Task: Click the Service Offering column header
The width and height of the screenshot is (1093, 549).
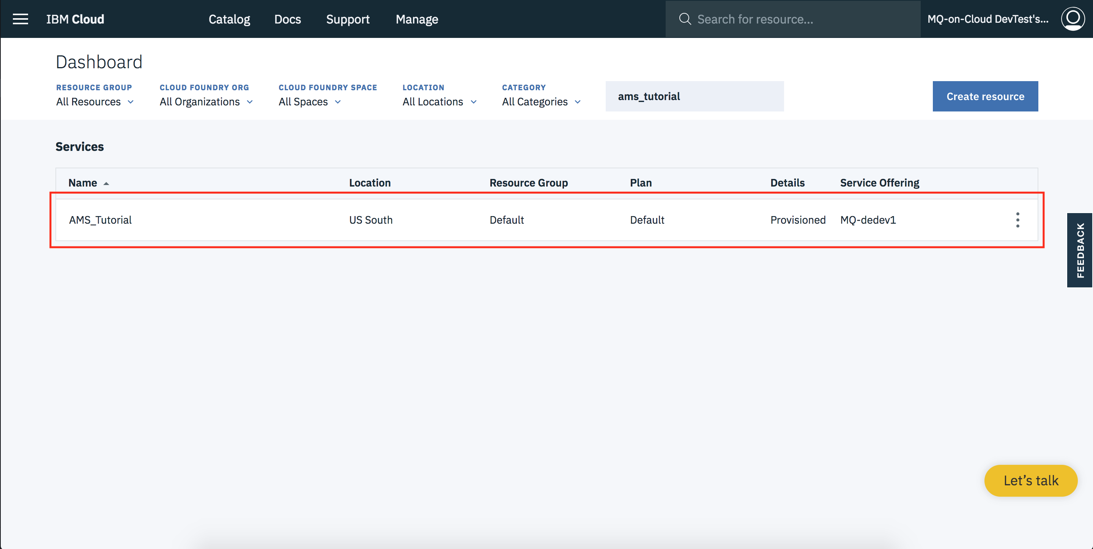Action: click(879, 183)
